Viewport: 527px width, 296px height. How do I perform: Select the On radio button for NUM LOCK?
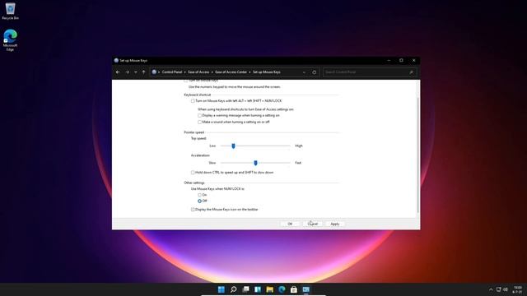pos(199,195)
